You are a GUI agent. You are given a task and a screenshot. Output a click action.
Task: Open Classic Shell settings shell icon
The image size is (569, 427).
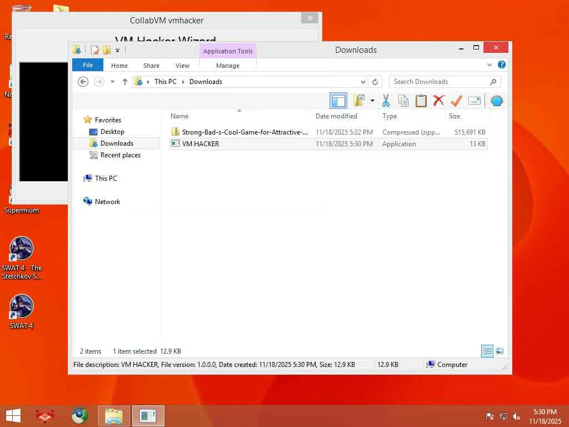(x=497, y=101)
